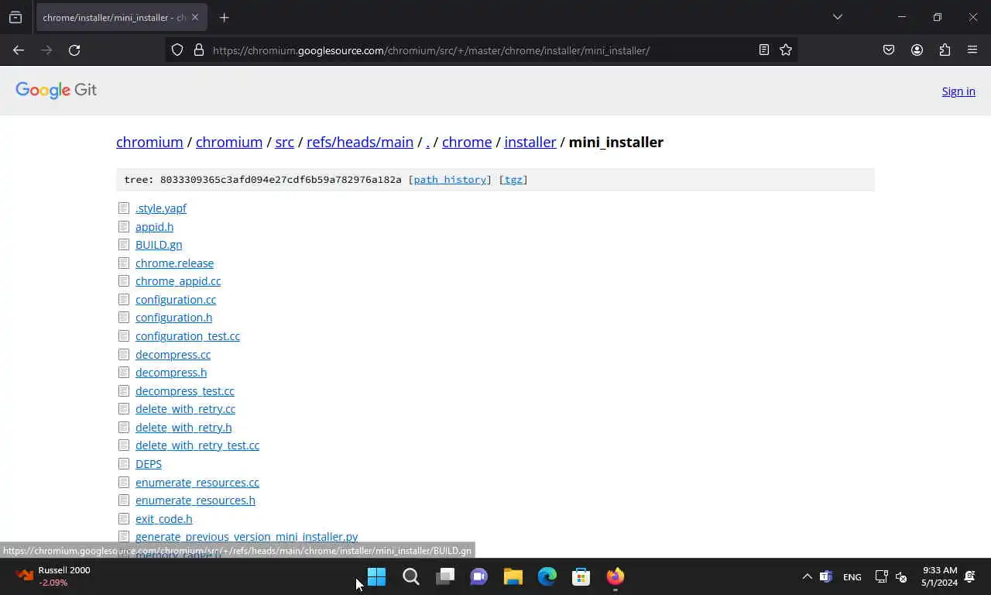Open the decompress.h file
Viewport: 991px width, 595px height.
coord(171,373)
